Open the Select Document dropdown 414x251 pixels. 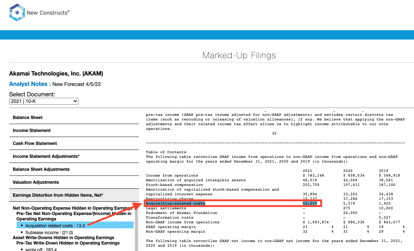(x=44, y=101)
